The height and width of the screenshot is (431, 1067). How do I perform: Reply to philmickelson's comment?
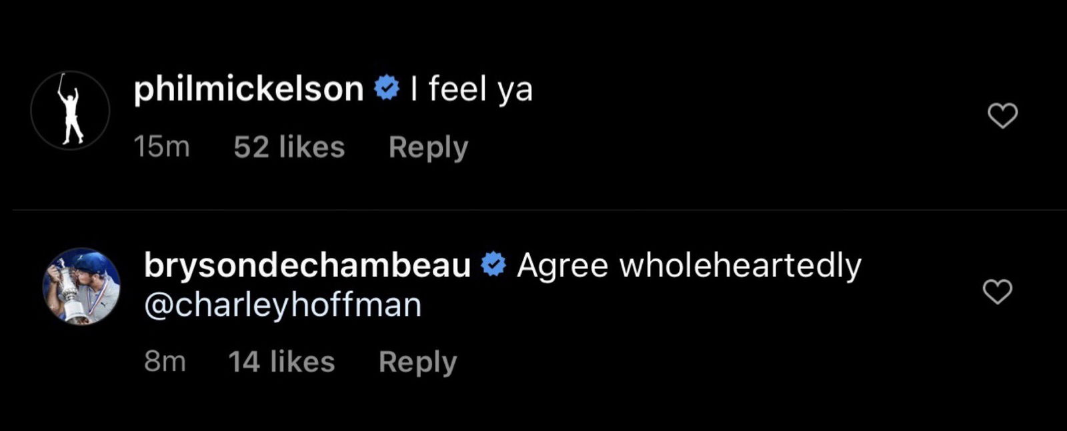pyautogui.click(x=428, y=147)
